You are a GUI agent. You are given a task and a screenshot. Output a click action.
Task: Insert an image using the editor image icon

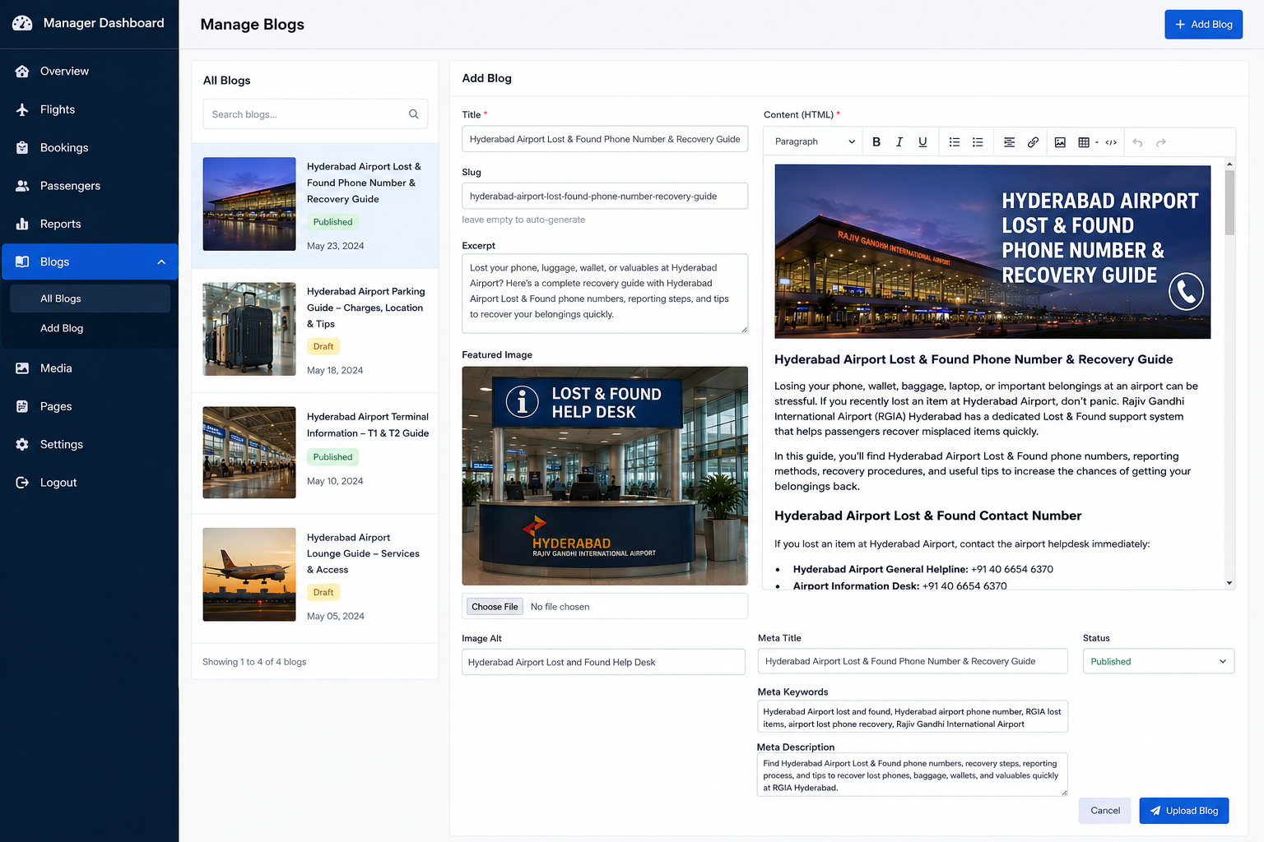[1060, 142]
